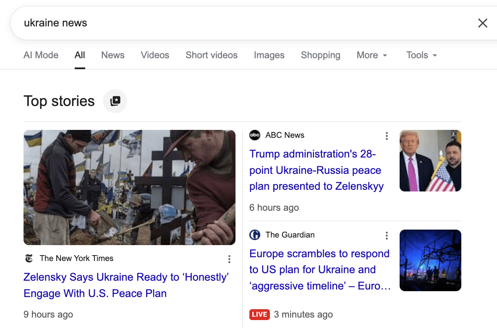Open the Shopping results
497x336 pixels.
coord(320,55)
